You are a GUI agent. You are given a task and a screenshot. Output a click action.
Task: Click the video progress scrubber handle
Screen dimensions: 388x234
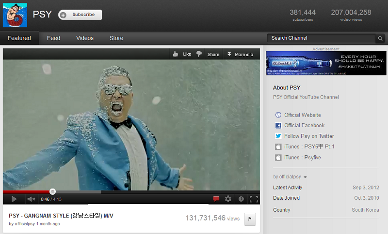tap(52, 191)
